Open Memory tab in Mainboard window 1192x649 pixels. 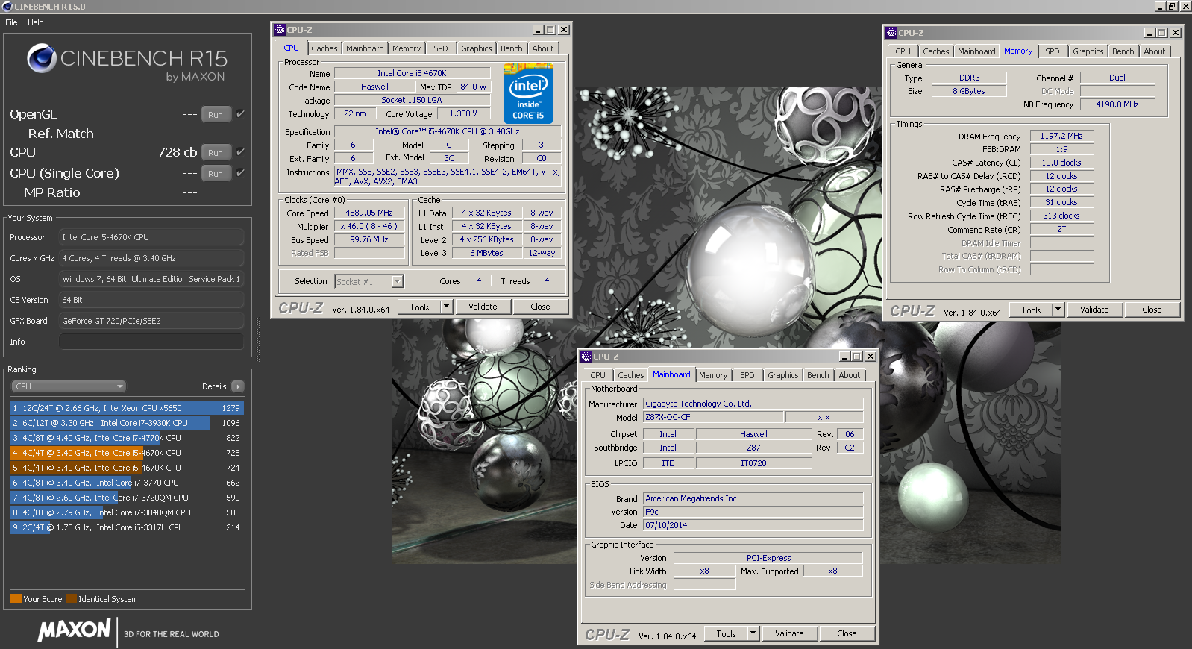pyautogui.click(x=713, y=375)
